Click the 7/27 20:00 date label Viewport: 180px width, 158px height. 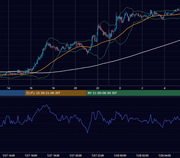point(75,155)
